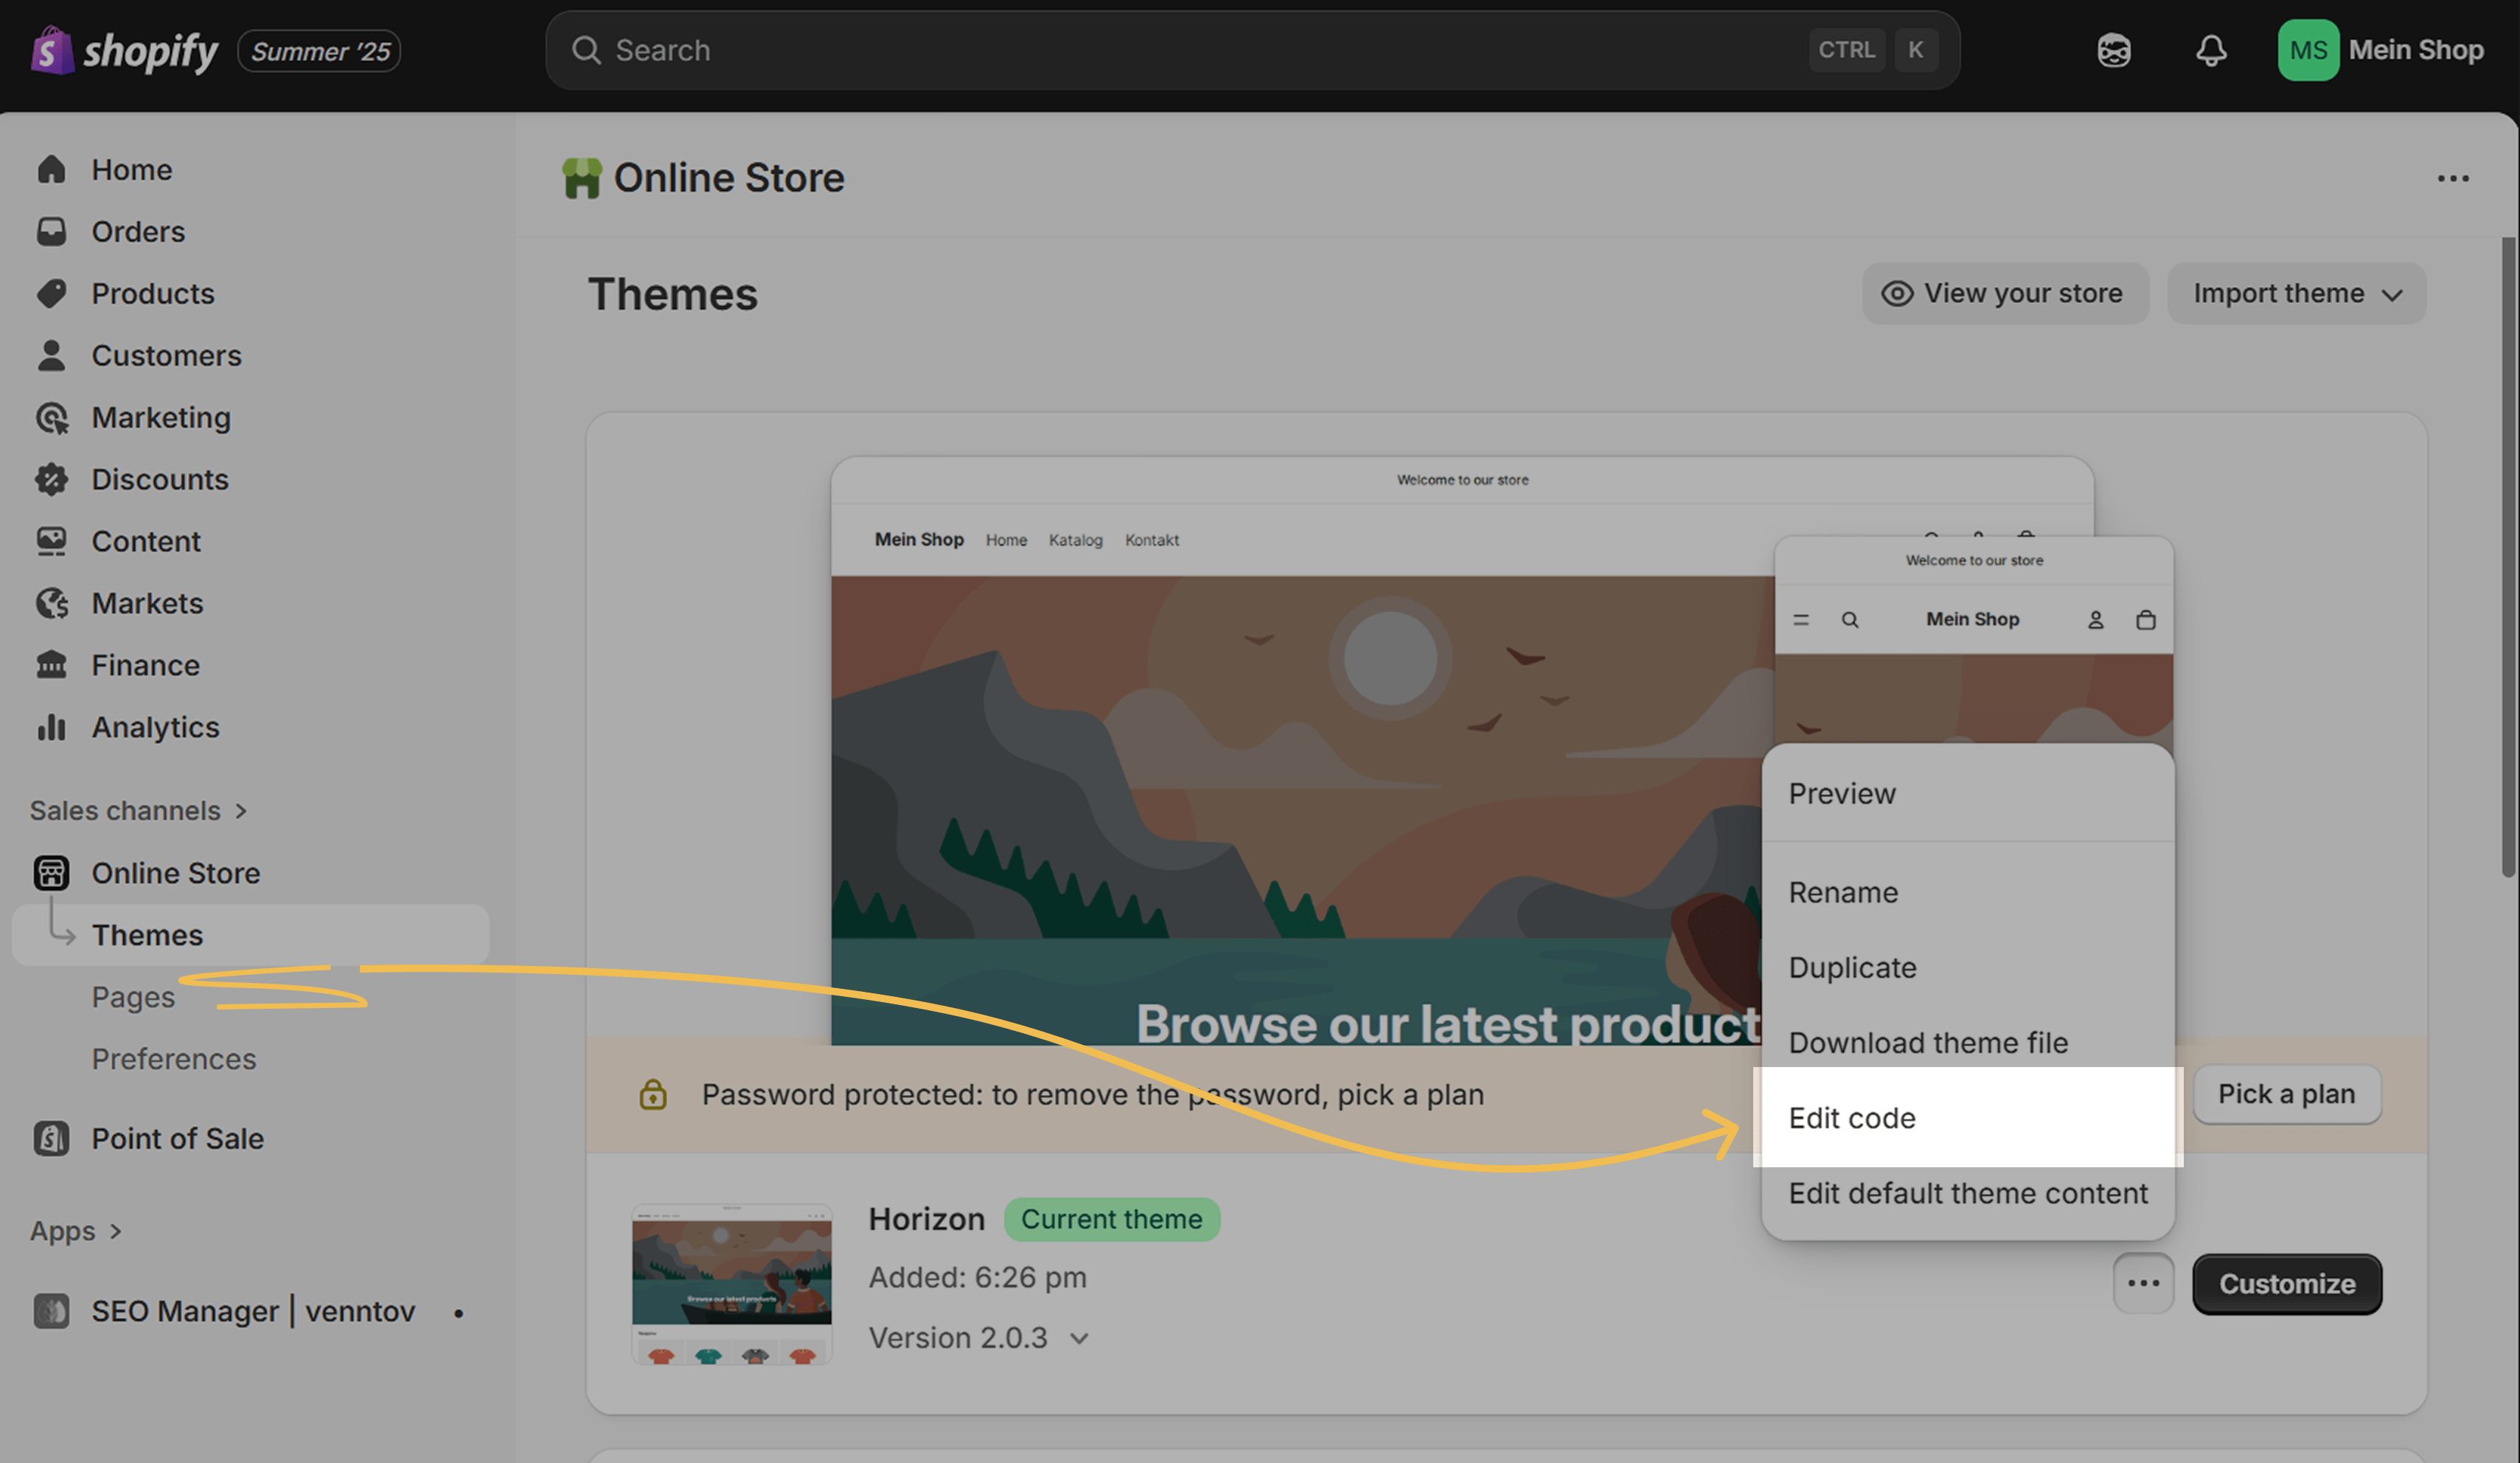Screen dimensions: 2520x1463
Task: Choose Duplicate in the theme menu
Action: pos(1852,967)
